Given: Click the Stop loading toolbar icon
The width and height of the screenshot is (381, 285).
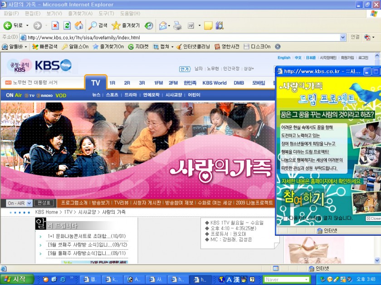Looking at the screenshot, I should 55,25.
